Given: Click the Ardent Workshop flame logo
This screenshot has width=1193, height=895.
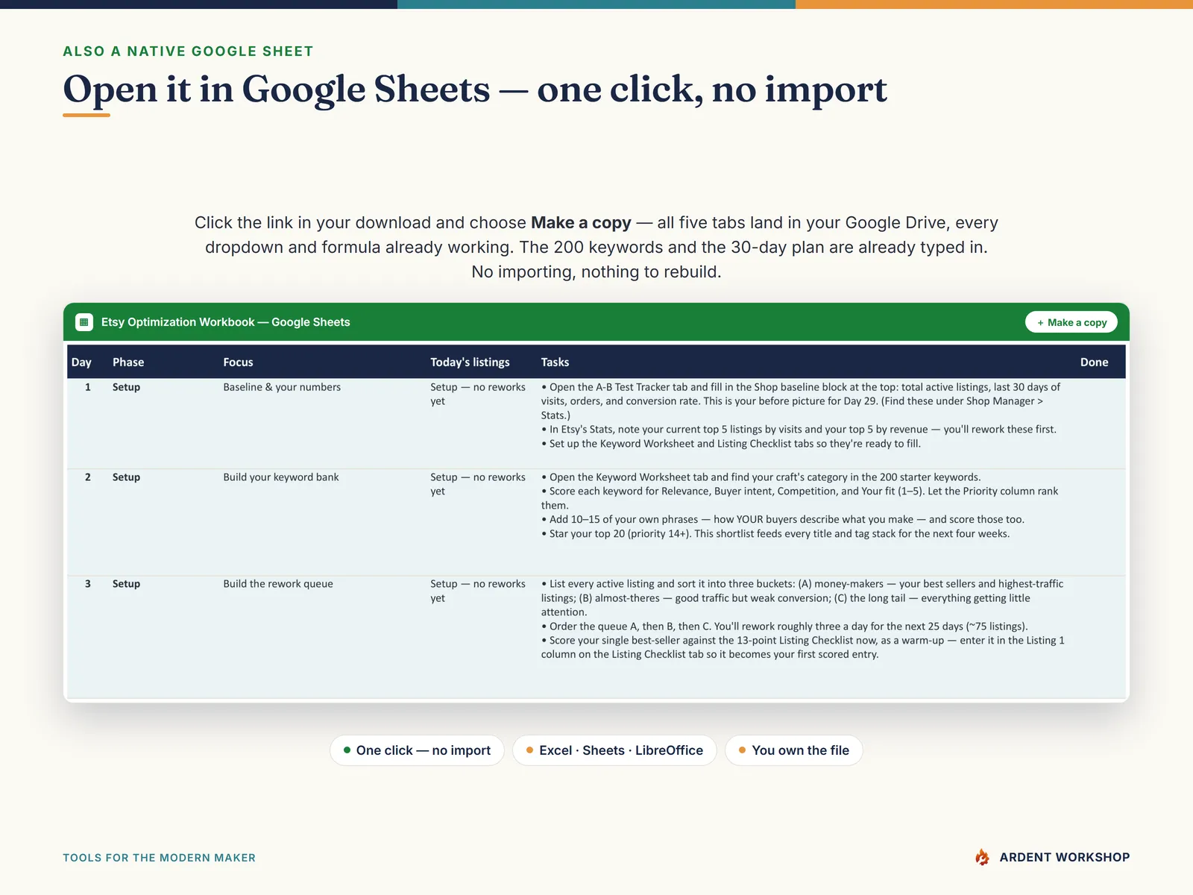Looking at the screenshot, I should click(x=982, y=857).
